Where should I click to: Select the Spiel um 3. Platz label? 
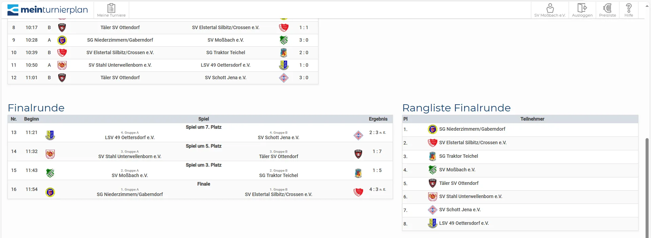click(x=203, y=165)
